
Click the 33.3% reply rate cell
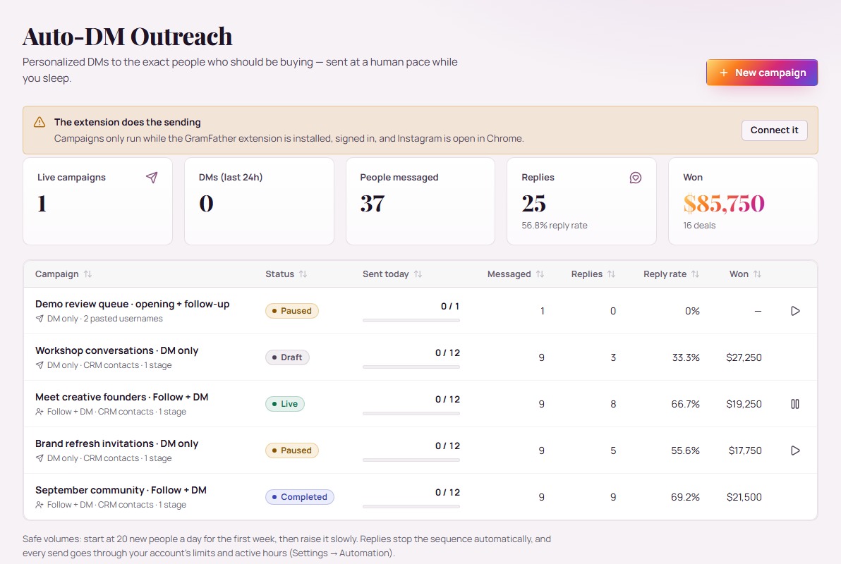pos(686,357)
